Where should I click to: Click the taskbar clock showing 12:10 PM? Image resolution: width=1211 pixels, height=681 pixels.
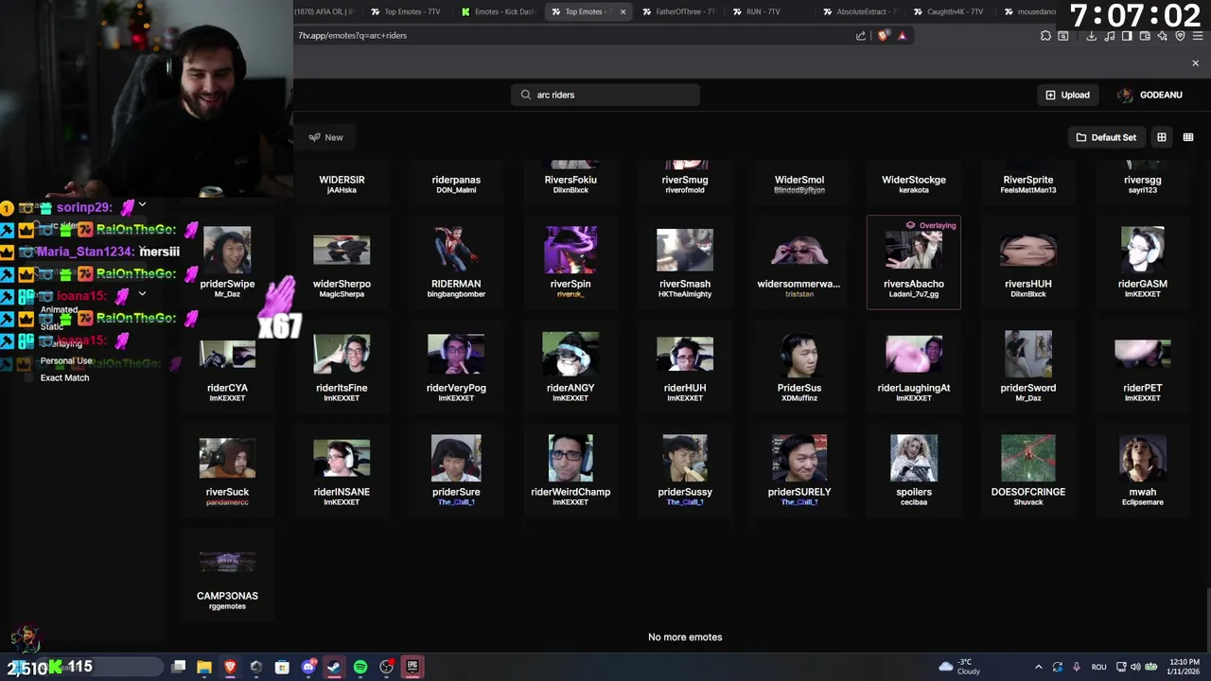click(x=1185, y=667)
